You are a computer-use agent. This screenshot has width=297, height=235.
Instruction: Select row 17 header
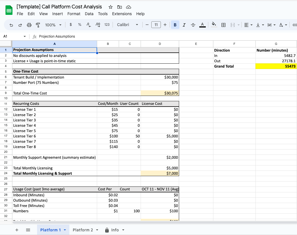point(6,136)
